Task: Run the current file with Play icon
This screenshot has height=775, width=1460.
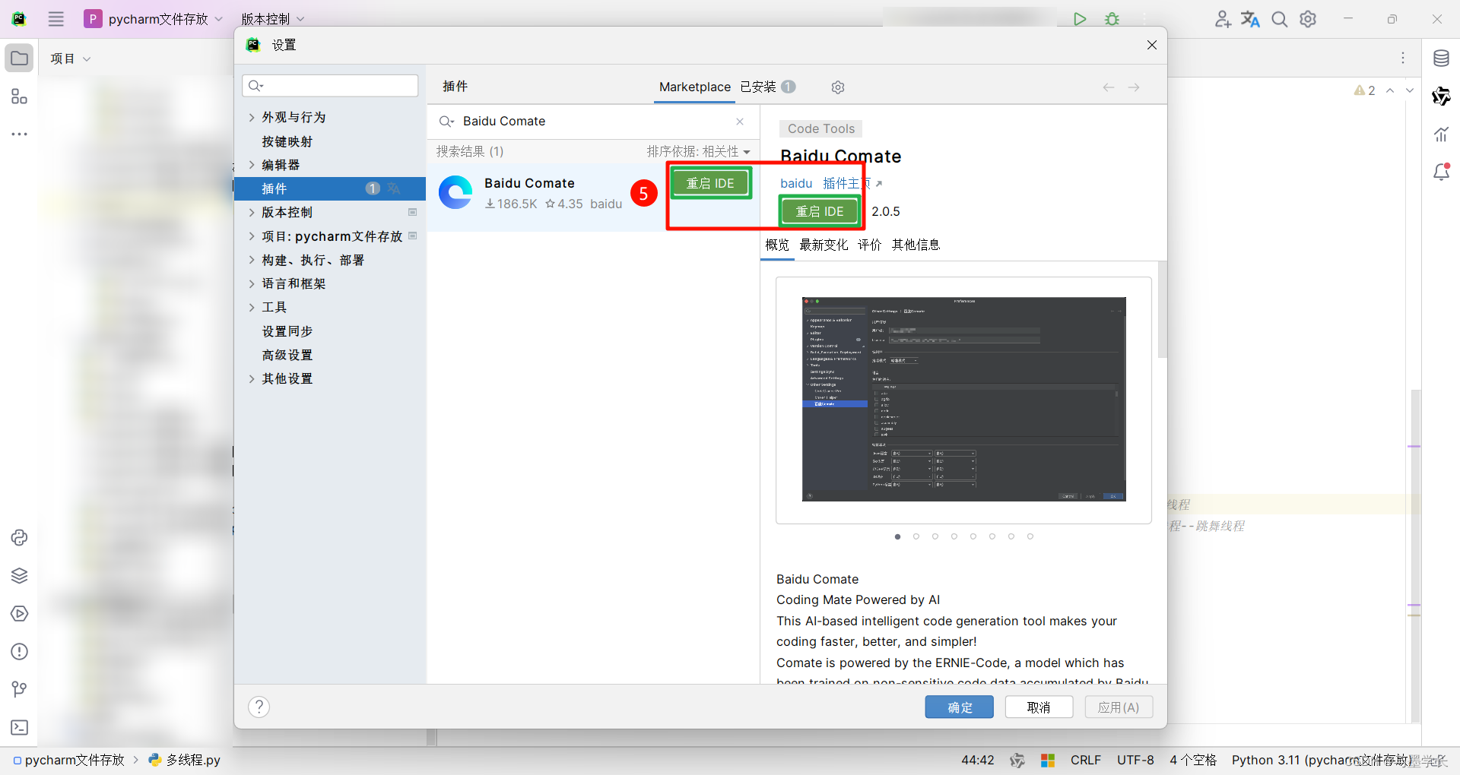Action: point(1080,19)
